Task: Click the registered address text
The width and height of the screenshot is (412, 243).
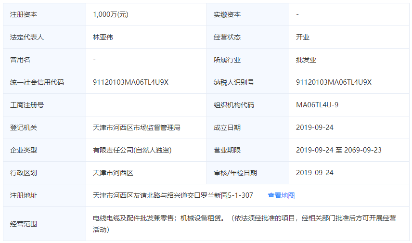Action: tap(173, 195)
